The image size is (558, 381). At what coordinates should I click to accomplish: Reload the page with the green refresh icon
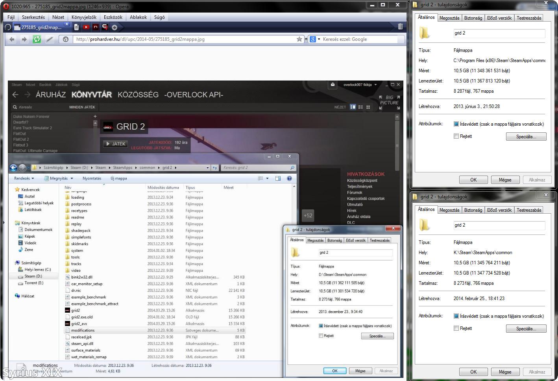click(x=37, y=39)
